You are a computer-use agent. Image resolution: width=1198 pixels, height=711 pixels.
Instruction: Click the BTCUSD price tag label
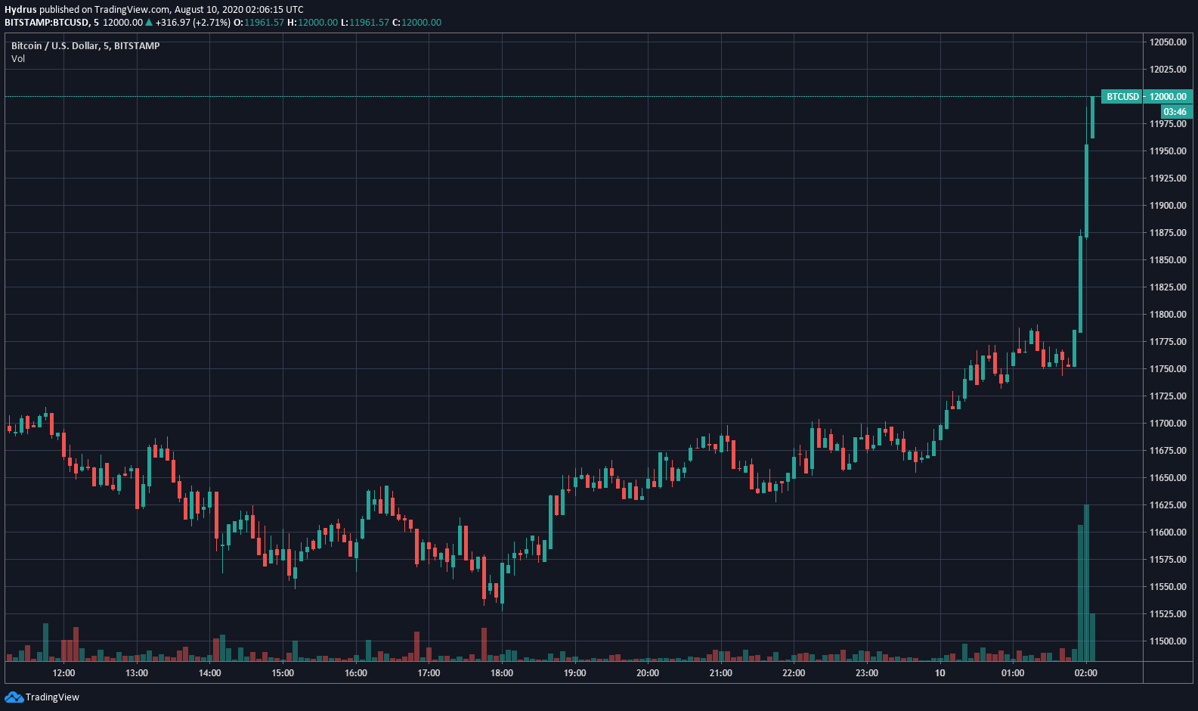[x=1122, y=97]
